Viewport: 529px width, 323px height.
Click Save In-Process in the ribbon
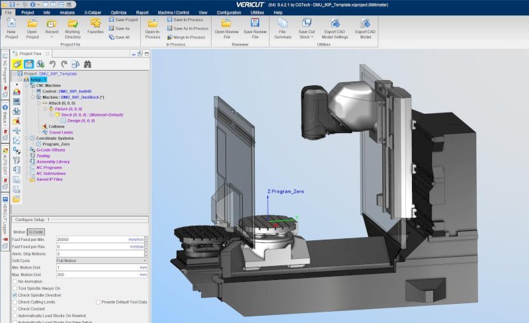(x=185, y=20)
